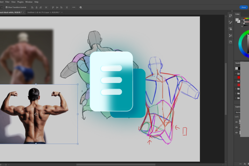This screenshot has height=166, width=249.
Task: Toggle Show Transform Controls checkbox
Action: point(6,7)
